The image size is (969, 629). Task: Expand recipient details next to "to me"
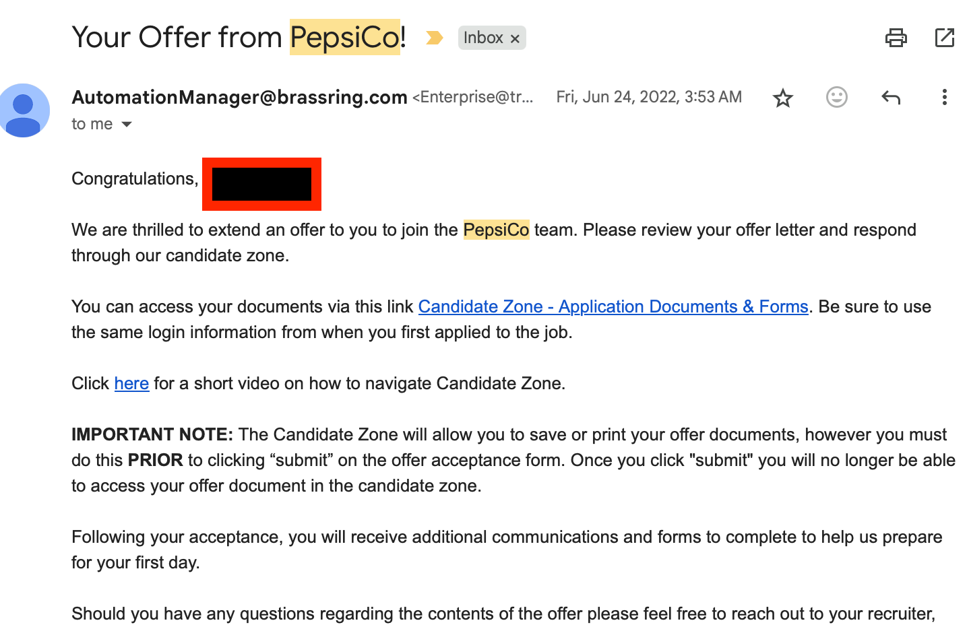coord(127,125)
